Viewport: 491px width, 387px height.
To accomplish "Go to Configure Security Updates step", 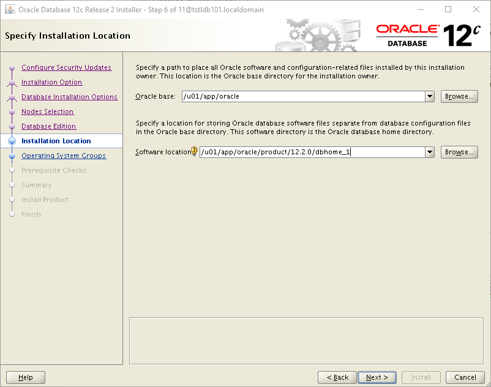I will tap(66, 67).
